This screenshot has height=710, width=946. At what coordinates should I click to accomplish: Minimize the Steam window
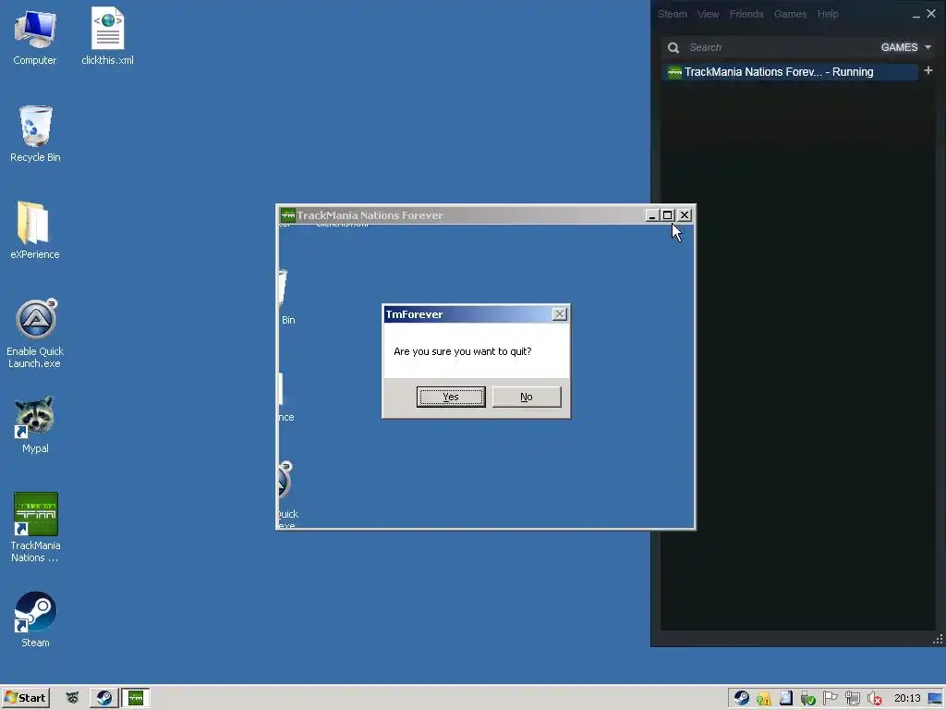pyautogui.click(x=916, y=15)
